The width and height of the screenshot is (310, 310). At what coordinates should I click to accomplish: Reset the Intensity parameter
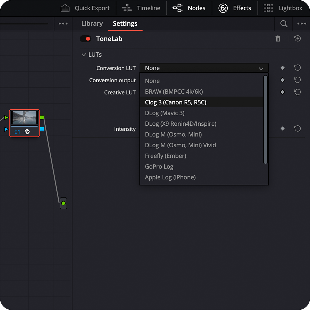[297, 129]
